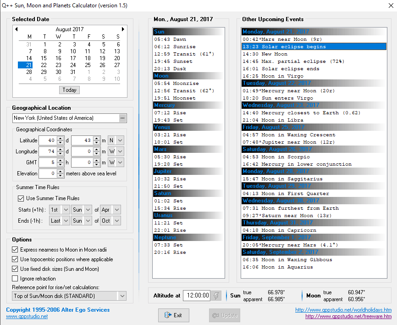This screenshot has width=397, height=325.
Task: Expand the rise/set reference point dropdown
Action: tap(122, 296)
